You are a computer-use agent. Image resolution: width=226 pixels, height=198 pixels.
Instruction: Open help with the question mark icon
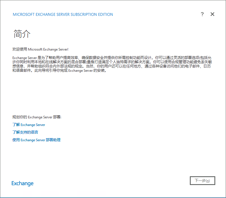202,14
